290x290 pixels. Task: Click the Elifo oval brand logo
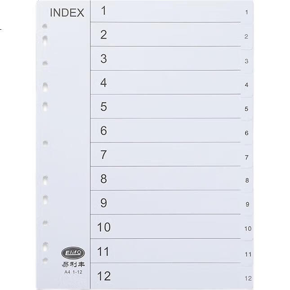click(73, 253)
